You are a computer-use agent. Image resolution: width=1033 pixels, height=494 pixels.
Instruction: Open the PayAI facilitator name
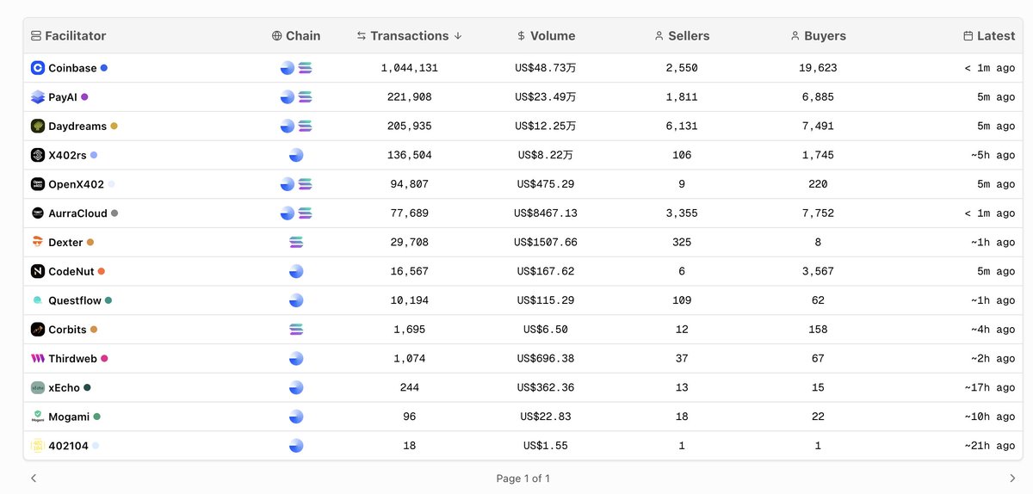[x=63, y=97]
